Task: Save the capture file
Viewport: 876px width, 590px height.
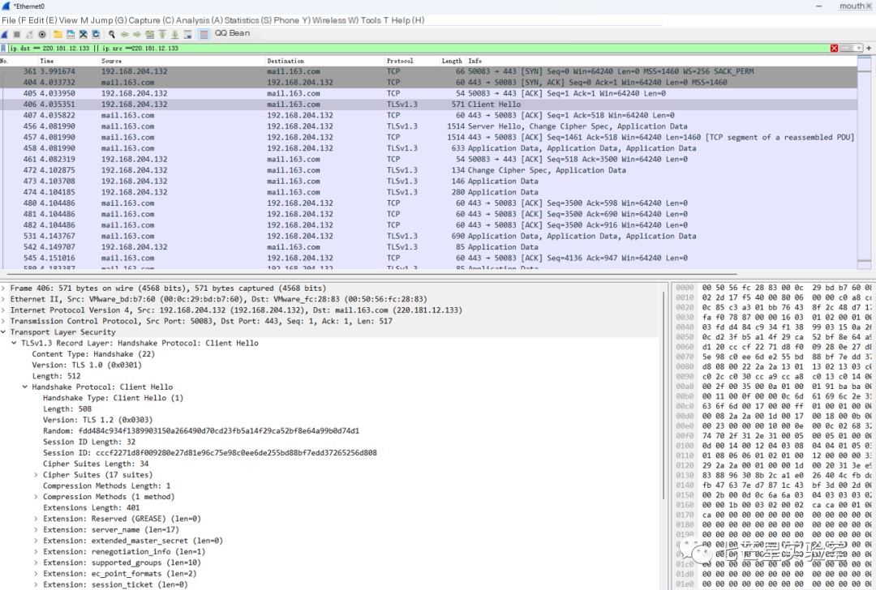Action: point(71,35)
